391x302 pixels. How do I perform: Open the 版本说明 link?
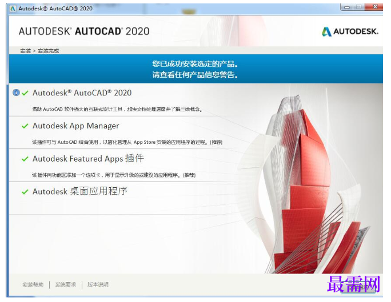coord(98,284)
